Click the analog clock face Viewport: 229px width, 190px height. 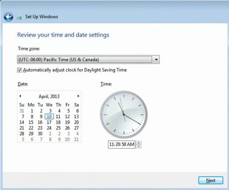[124, 114]
